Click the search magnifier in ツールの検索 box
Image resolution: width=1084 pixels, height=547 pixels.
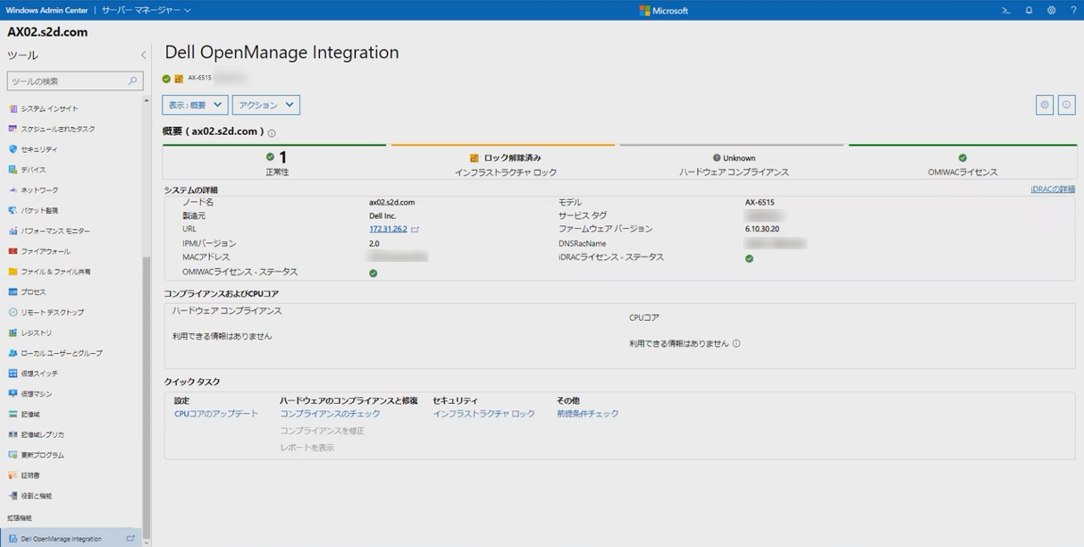[133, 81]
